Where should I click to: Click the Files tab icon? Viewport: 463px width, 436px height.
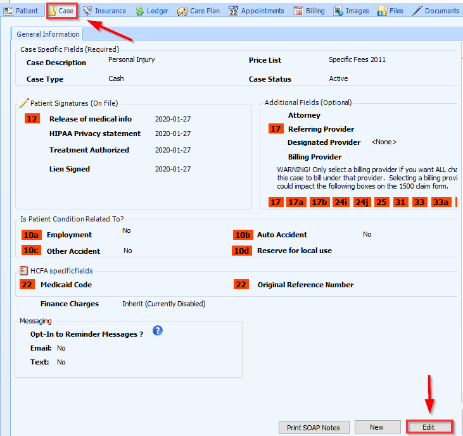[383, 11]
